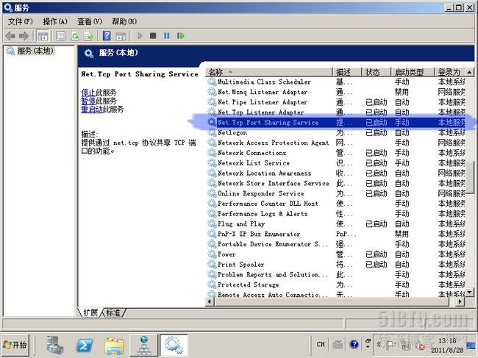This screenshot has width=478, height=358.
Task: Open PowerShell from the taskbar
Action: coord(85,346)
